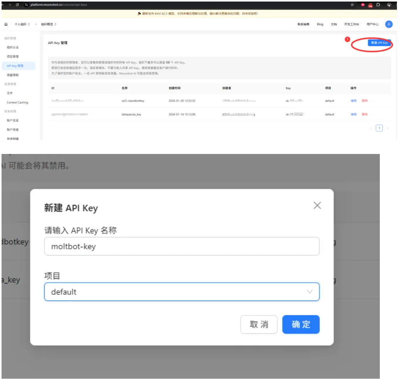Click the rpi5-clawdbotkey name cell
Viewport: 402px width, 383px height.
(x=133, y=101)
